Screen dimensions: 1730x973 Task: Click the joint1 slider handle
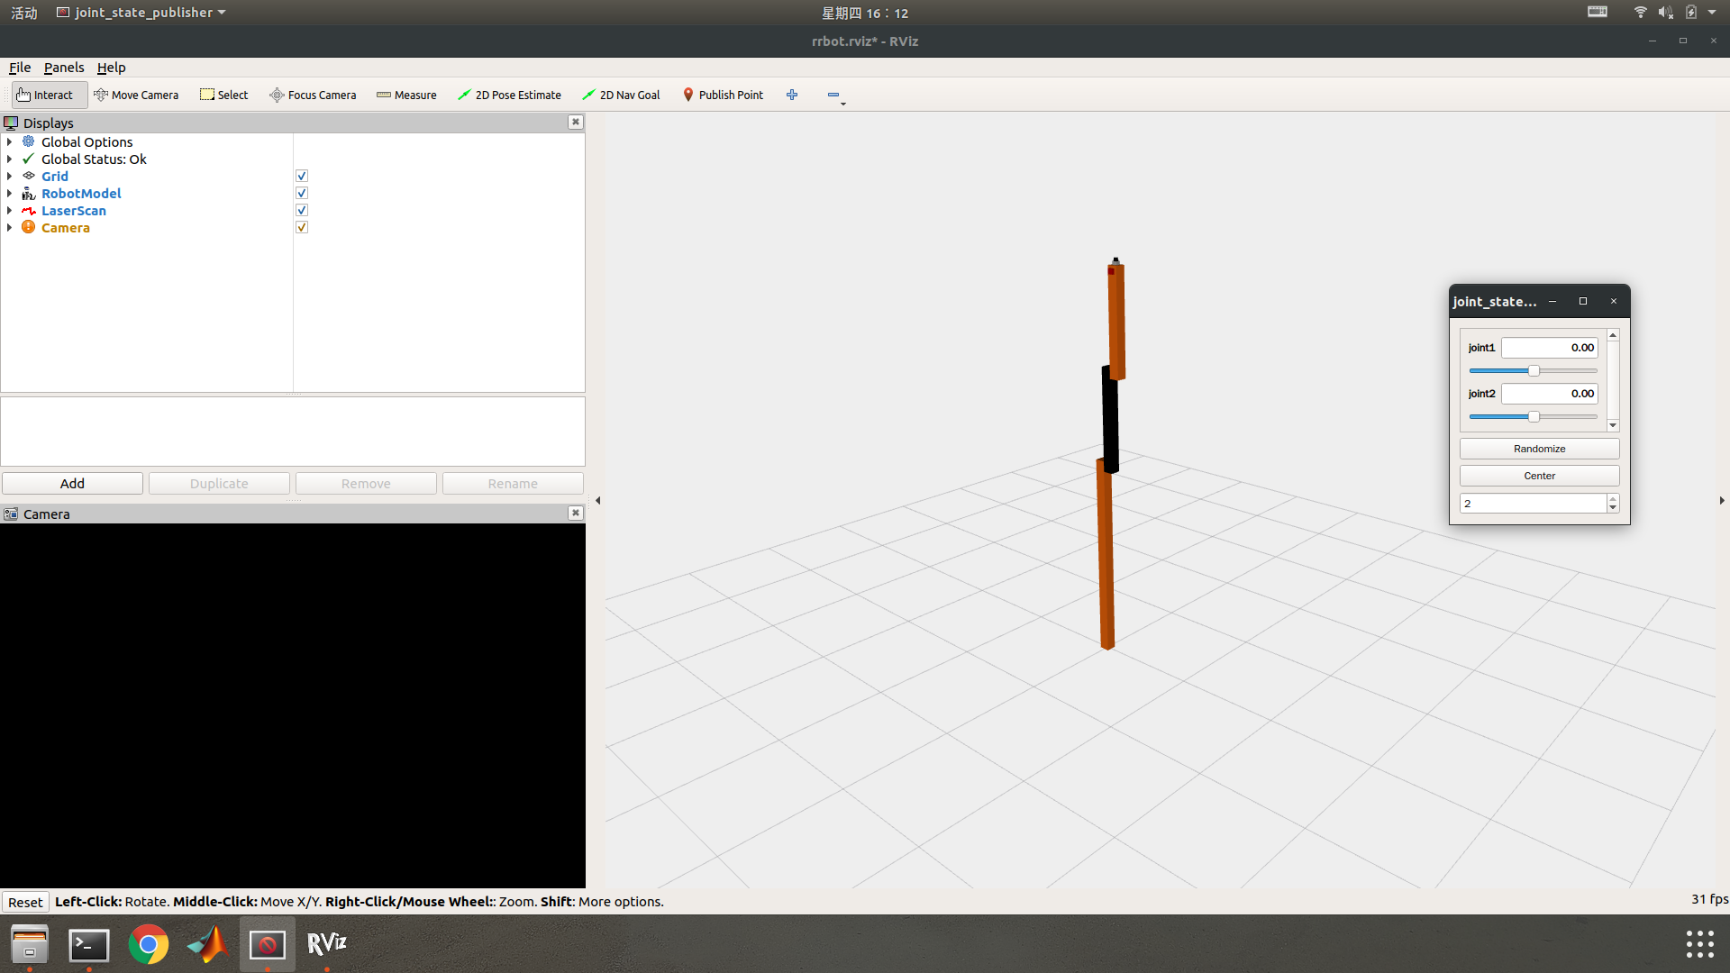[1534, 371]
